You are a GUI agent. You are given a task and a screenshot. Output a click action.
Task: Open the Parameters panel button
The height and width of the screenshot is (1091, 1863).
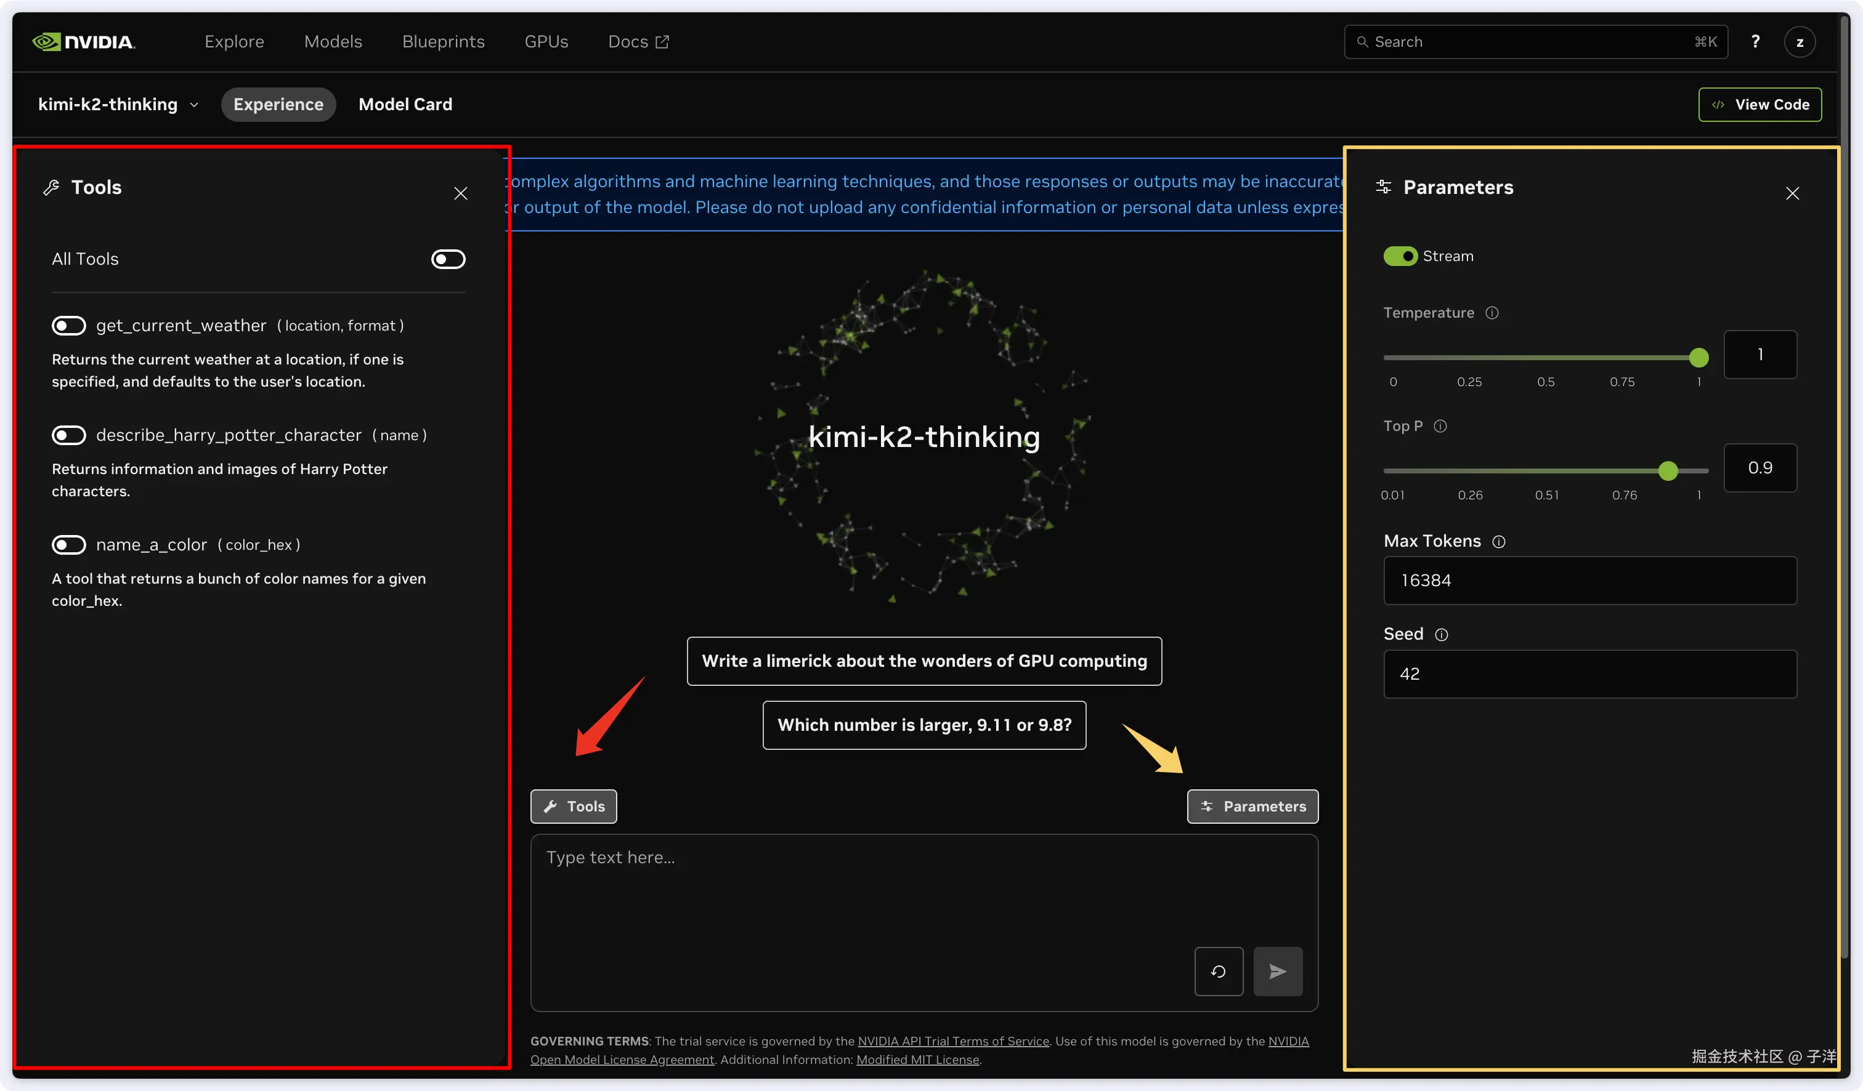coord(1252,807)
